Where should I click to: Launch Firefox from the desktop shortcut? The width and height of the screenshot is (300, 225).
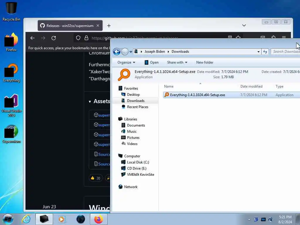pos(11,42)
